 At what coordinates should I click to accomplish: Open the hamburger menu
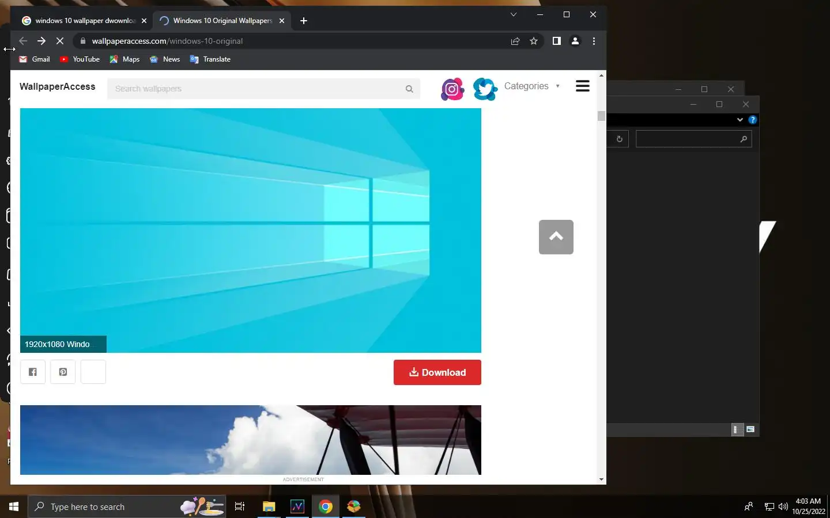point(583,86)
